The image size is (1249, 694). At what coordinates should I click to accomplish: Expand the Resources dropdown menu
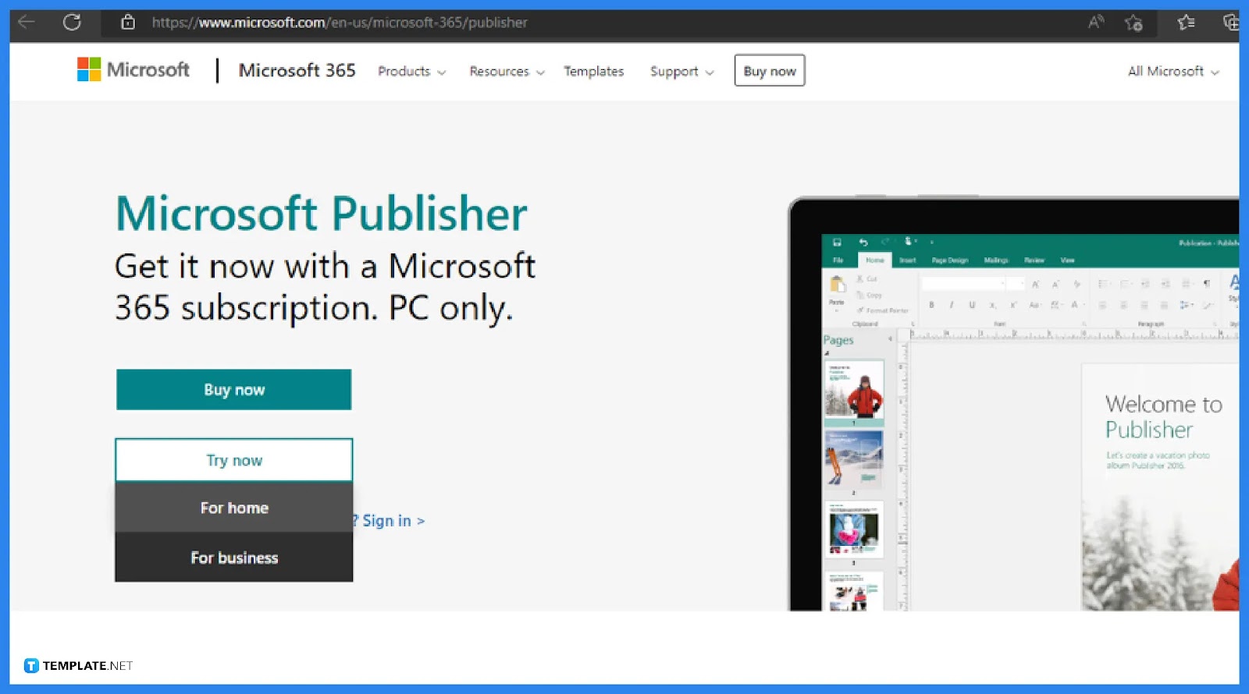(x=507, y=71)
